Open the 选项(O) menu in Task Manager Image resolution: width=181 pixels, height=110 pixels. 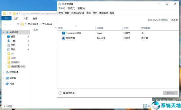tap(71, 8)
